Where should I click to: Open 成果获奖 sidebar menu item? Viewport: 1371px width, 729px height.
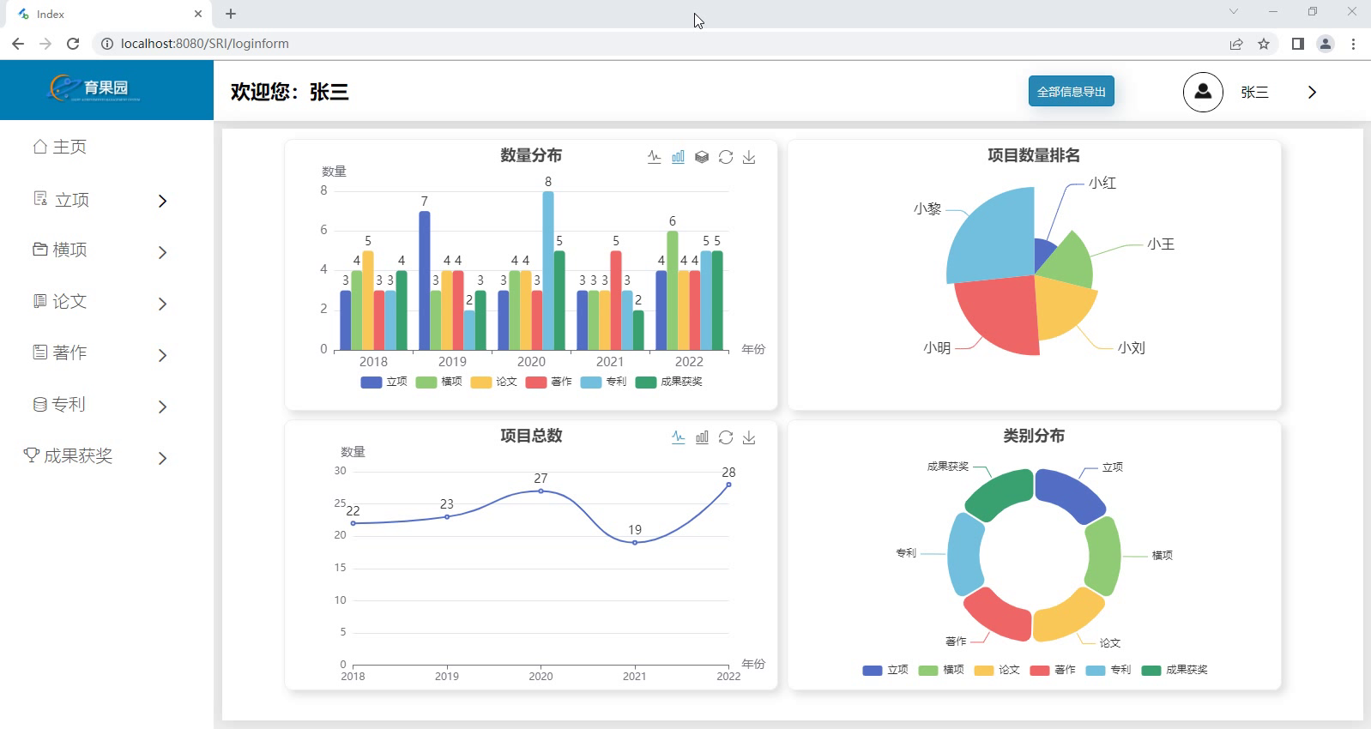point(69,455)
